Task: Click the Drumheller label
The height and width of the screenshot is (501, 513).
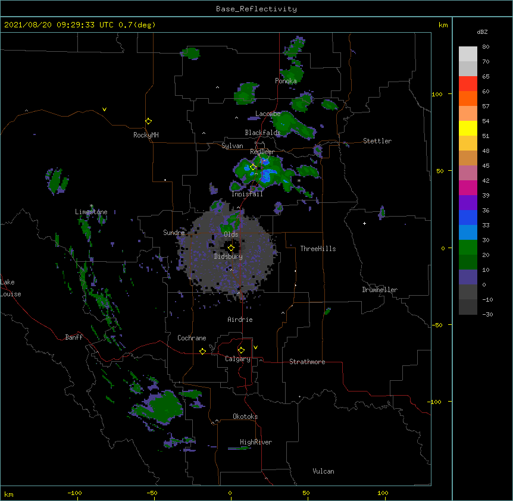Action: pos(380,290)
